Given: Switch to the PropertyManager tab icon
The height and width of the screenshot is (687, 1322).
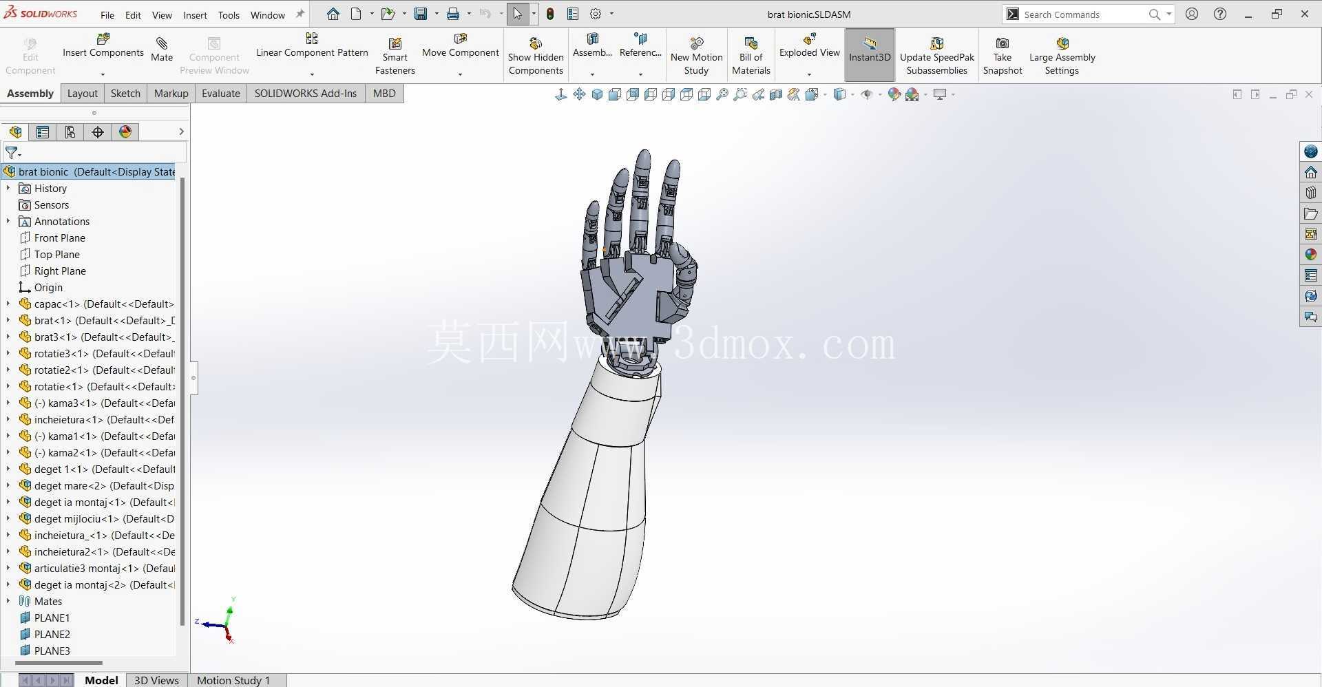Looking at the screenshot, I should [43, 132].
